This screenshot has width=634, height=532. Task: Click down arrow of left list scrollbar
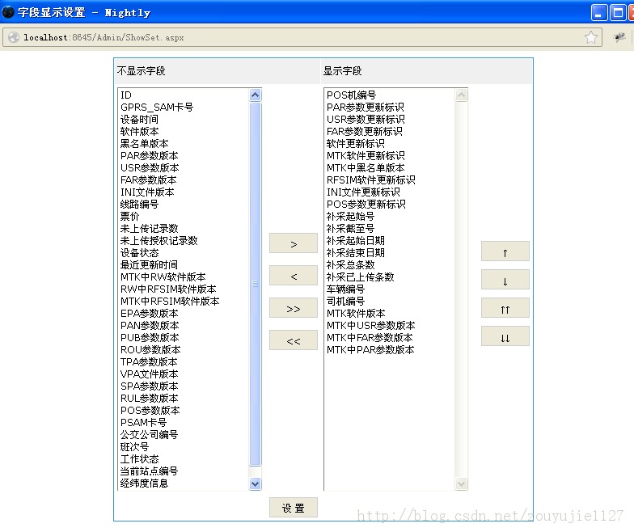(256, 483)
